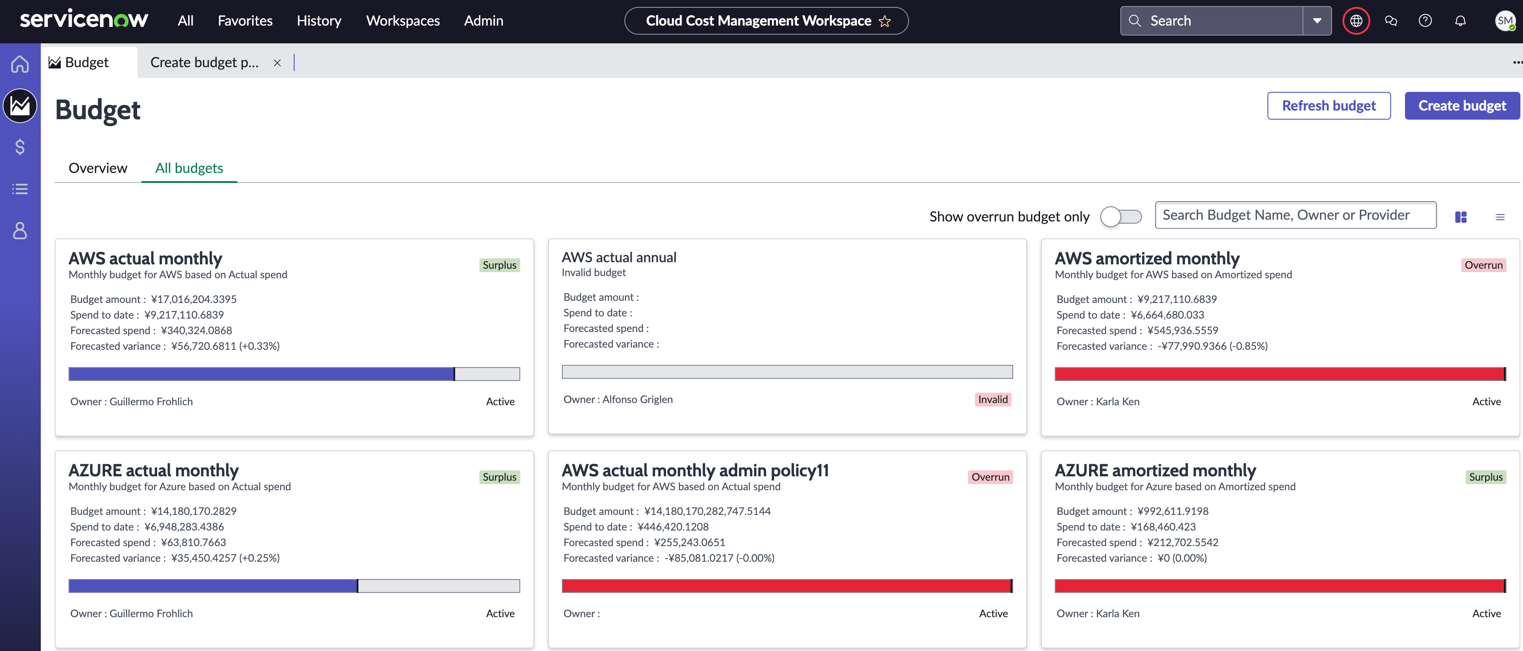Image resolution: width=1523 pixels, height=651 pixels.
Task: Open the AZURE amortized monthly budget card title
Action: [1155, 470]
